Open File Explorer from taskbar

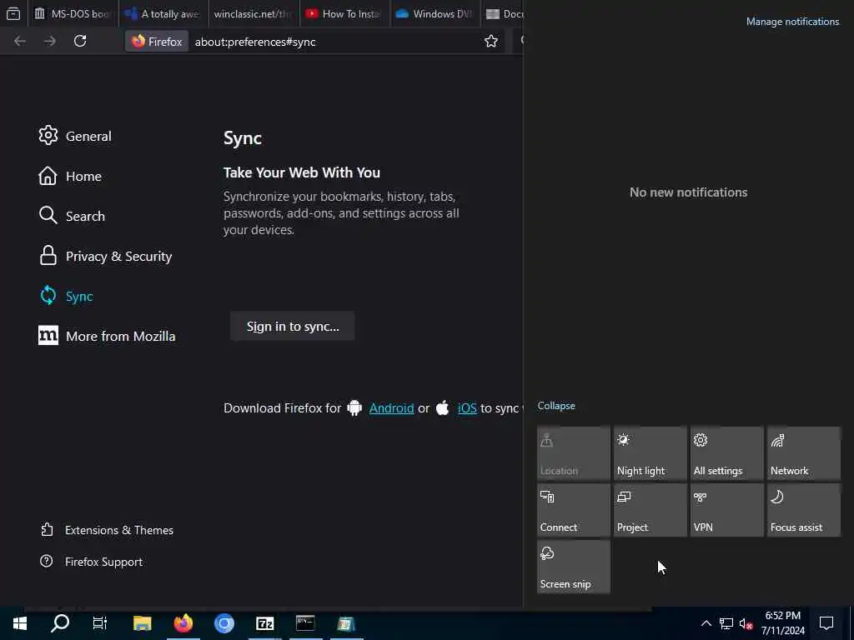[142, 623]
